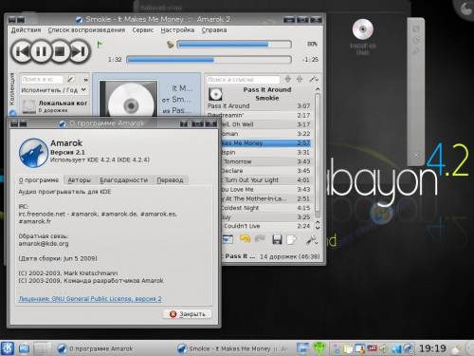The image size is (474, 356).
Task: Select the 'Couldn't Live' track 2:24
Action: [265, 226]
